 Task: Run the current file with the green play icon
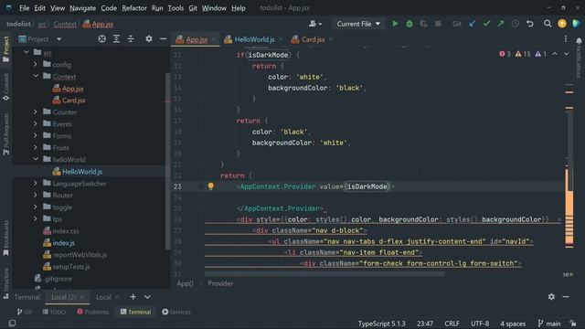(x=395, y=24)
